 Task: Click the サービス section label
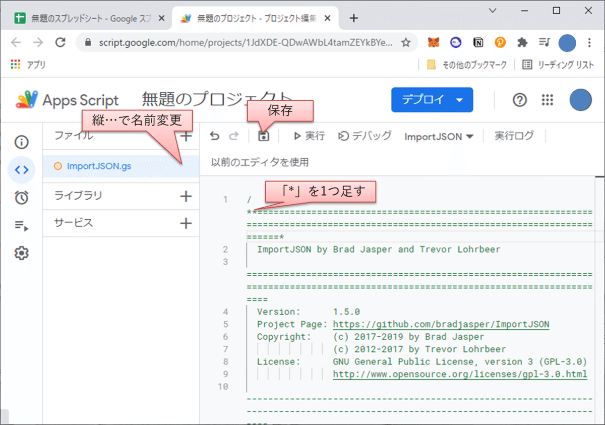click(x=74, y=223)
